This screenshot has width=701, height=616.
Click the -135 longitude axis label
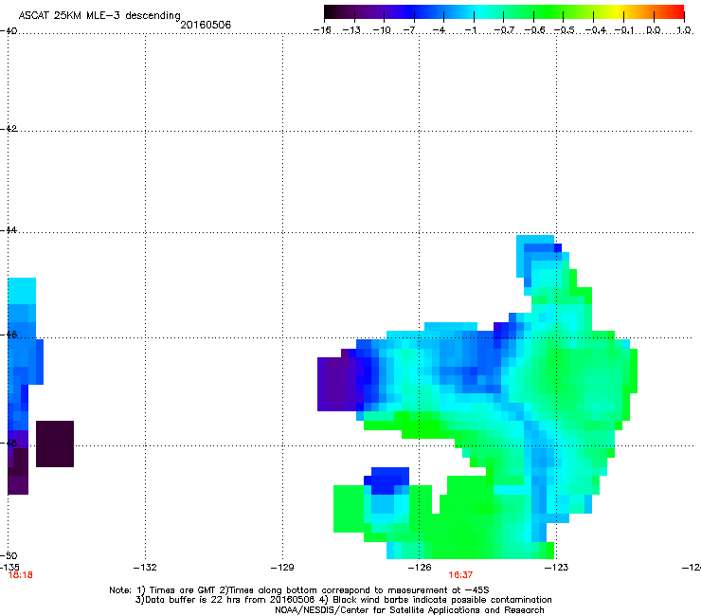(9, 567)
